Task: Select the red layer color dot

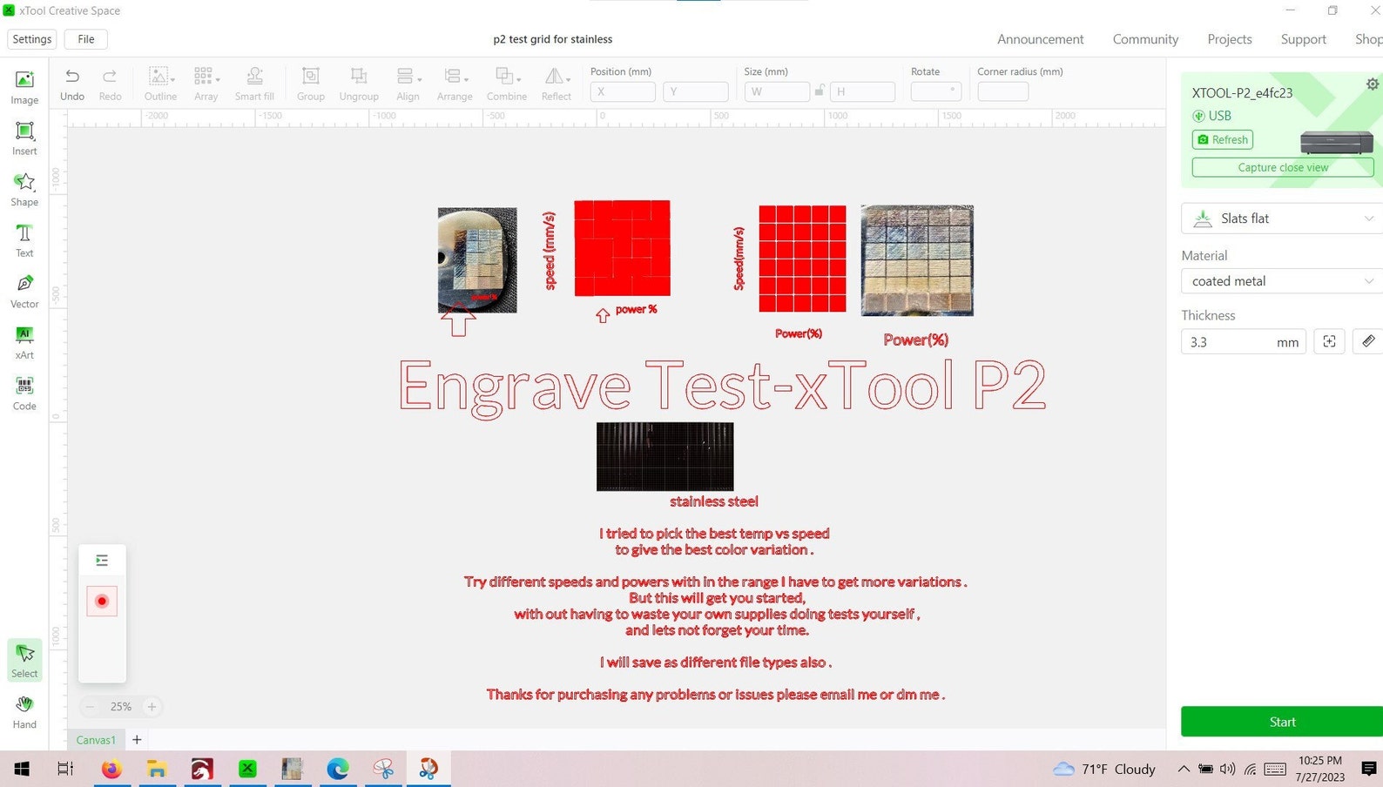Action: [102, 602]
